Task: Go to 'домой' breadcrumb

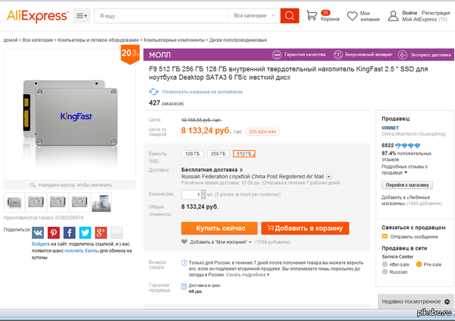Action: [x=11, y=40]
